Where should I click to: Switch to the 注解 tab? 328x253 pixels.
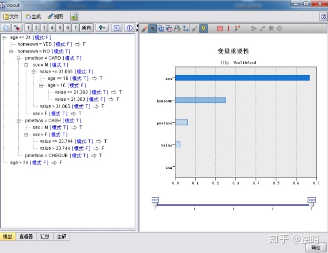tap(61, 237)
